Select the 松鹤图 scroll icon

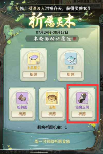point(22,98)
